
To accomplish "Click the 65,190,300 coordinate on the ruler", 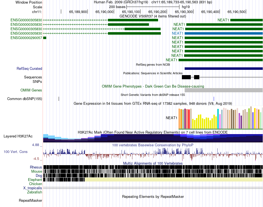I will (184, 12).
